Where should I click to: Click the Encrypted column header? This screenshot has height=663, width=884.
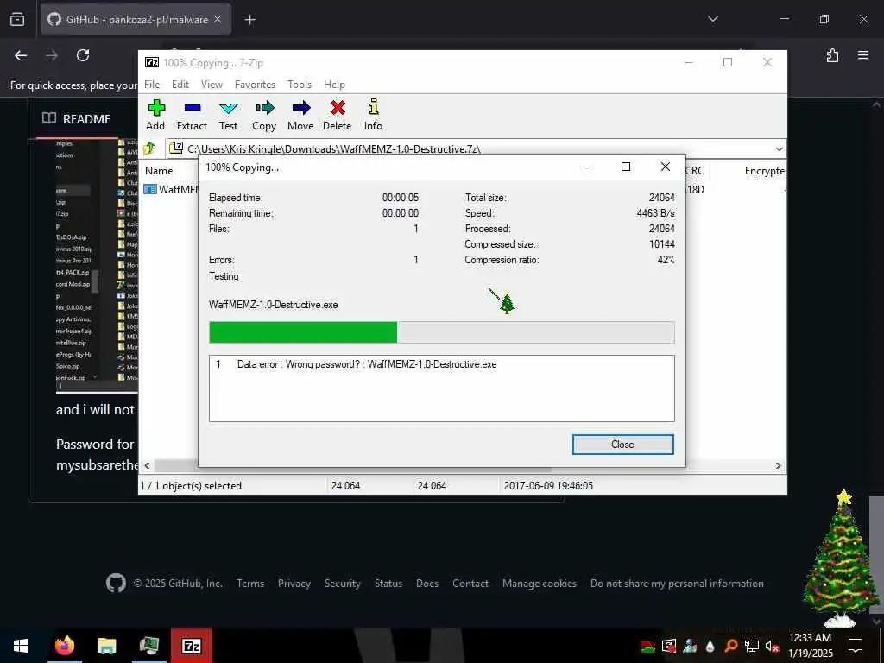tap(765, 171)
